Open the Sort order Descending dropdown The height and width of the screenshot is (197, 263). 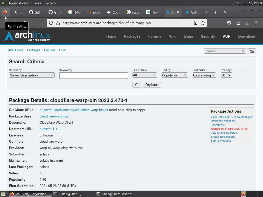pos(204,75)
